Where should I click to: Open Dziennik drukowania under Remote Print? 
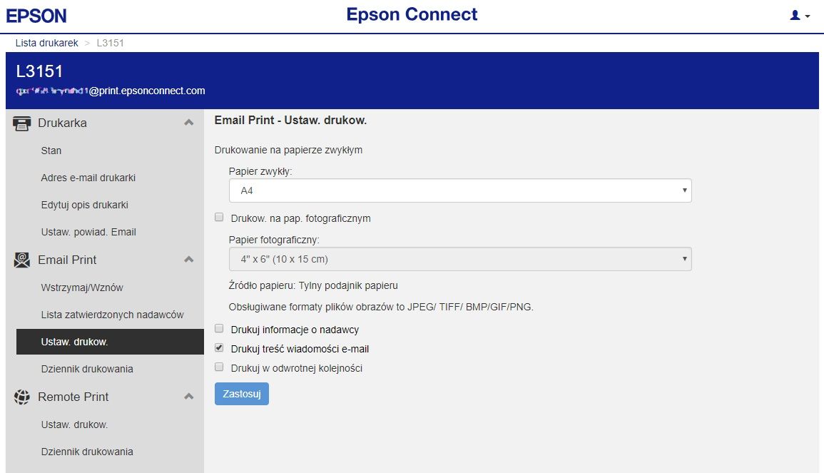click(x=87, y=452)
